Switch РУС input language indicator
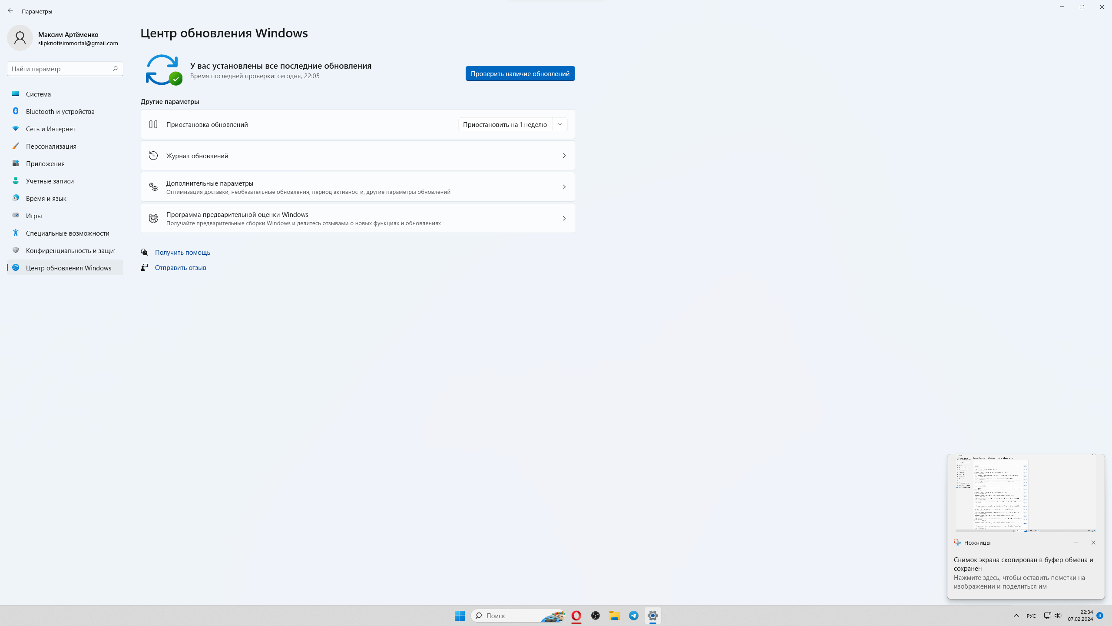 tap(1031, 616)
